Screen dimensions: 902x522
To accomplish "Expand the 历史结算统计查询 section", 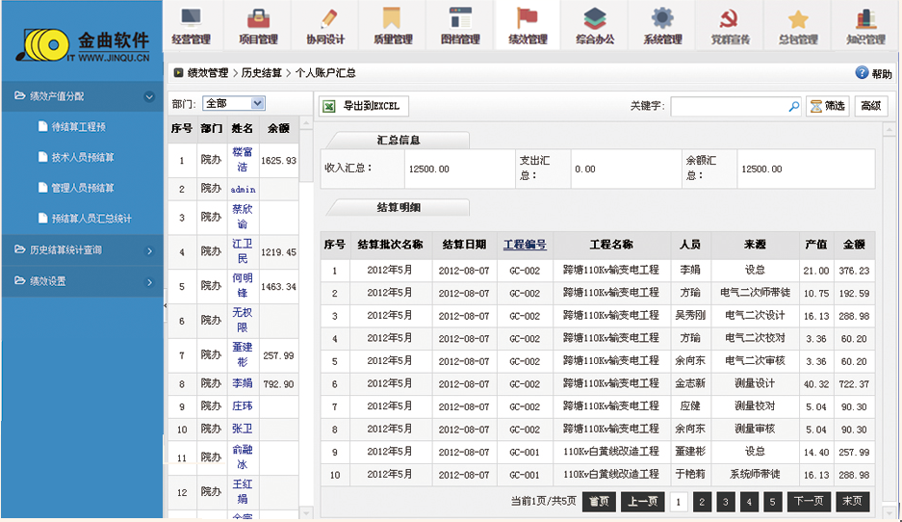I will 149,250.
